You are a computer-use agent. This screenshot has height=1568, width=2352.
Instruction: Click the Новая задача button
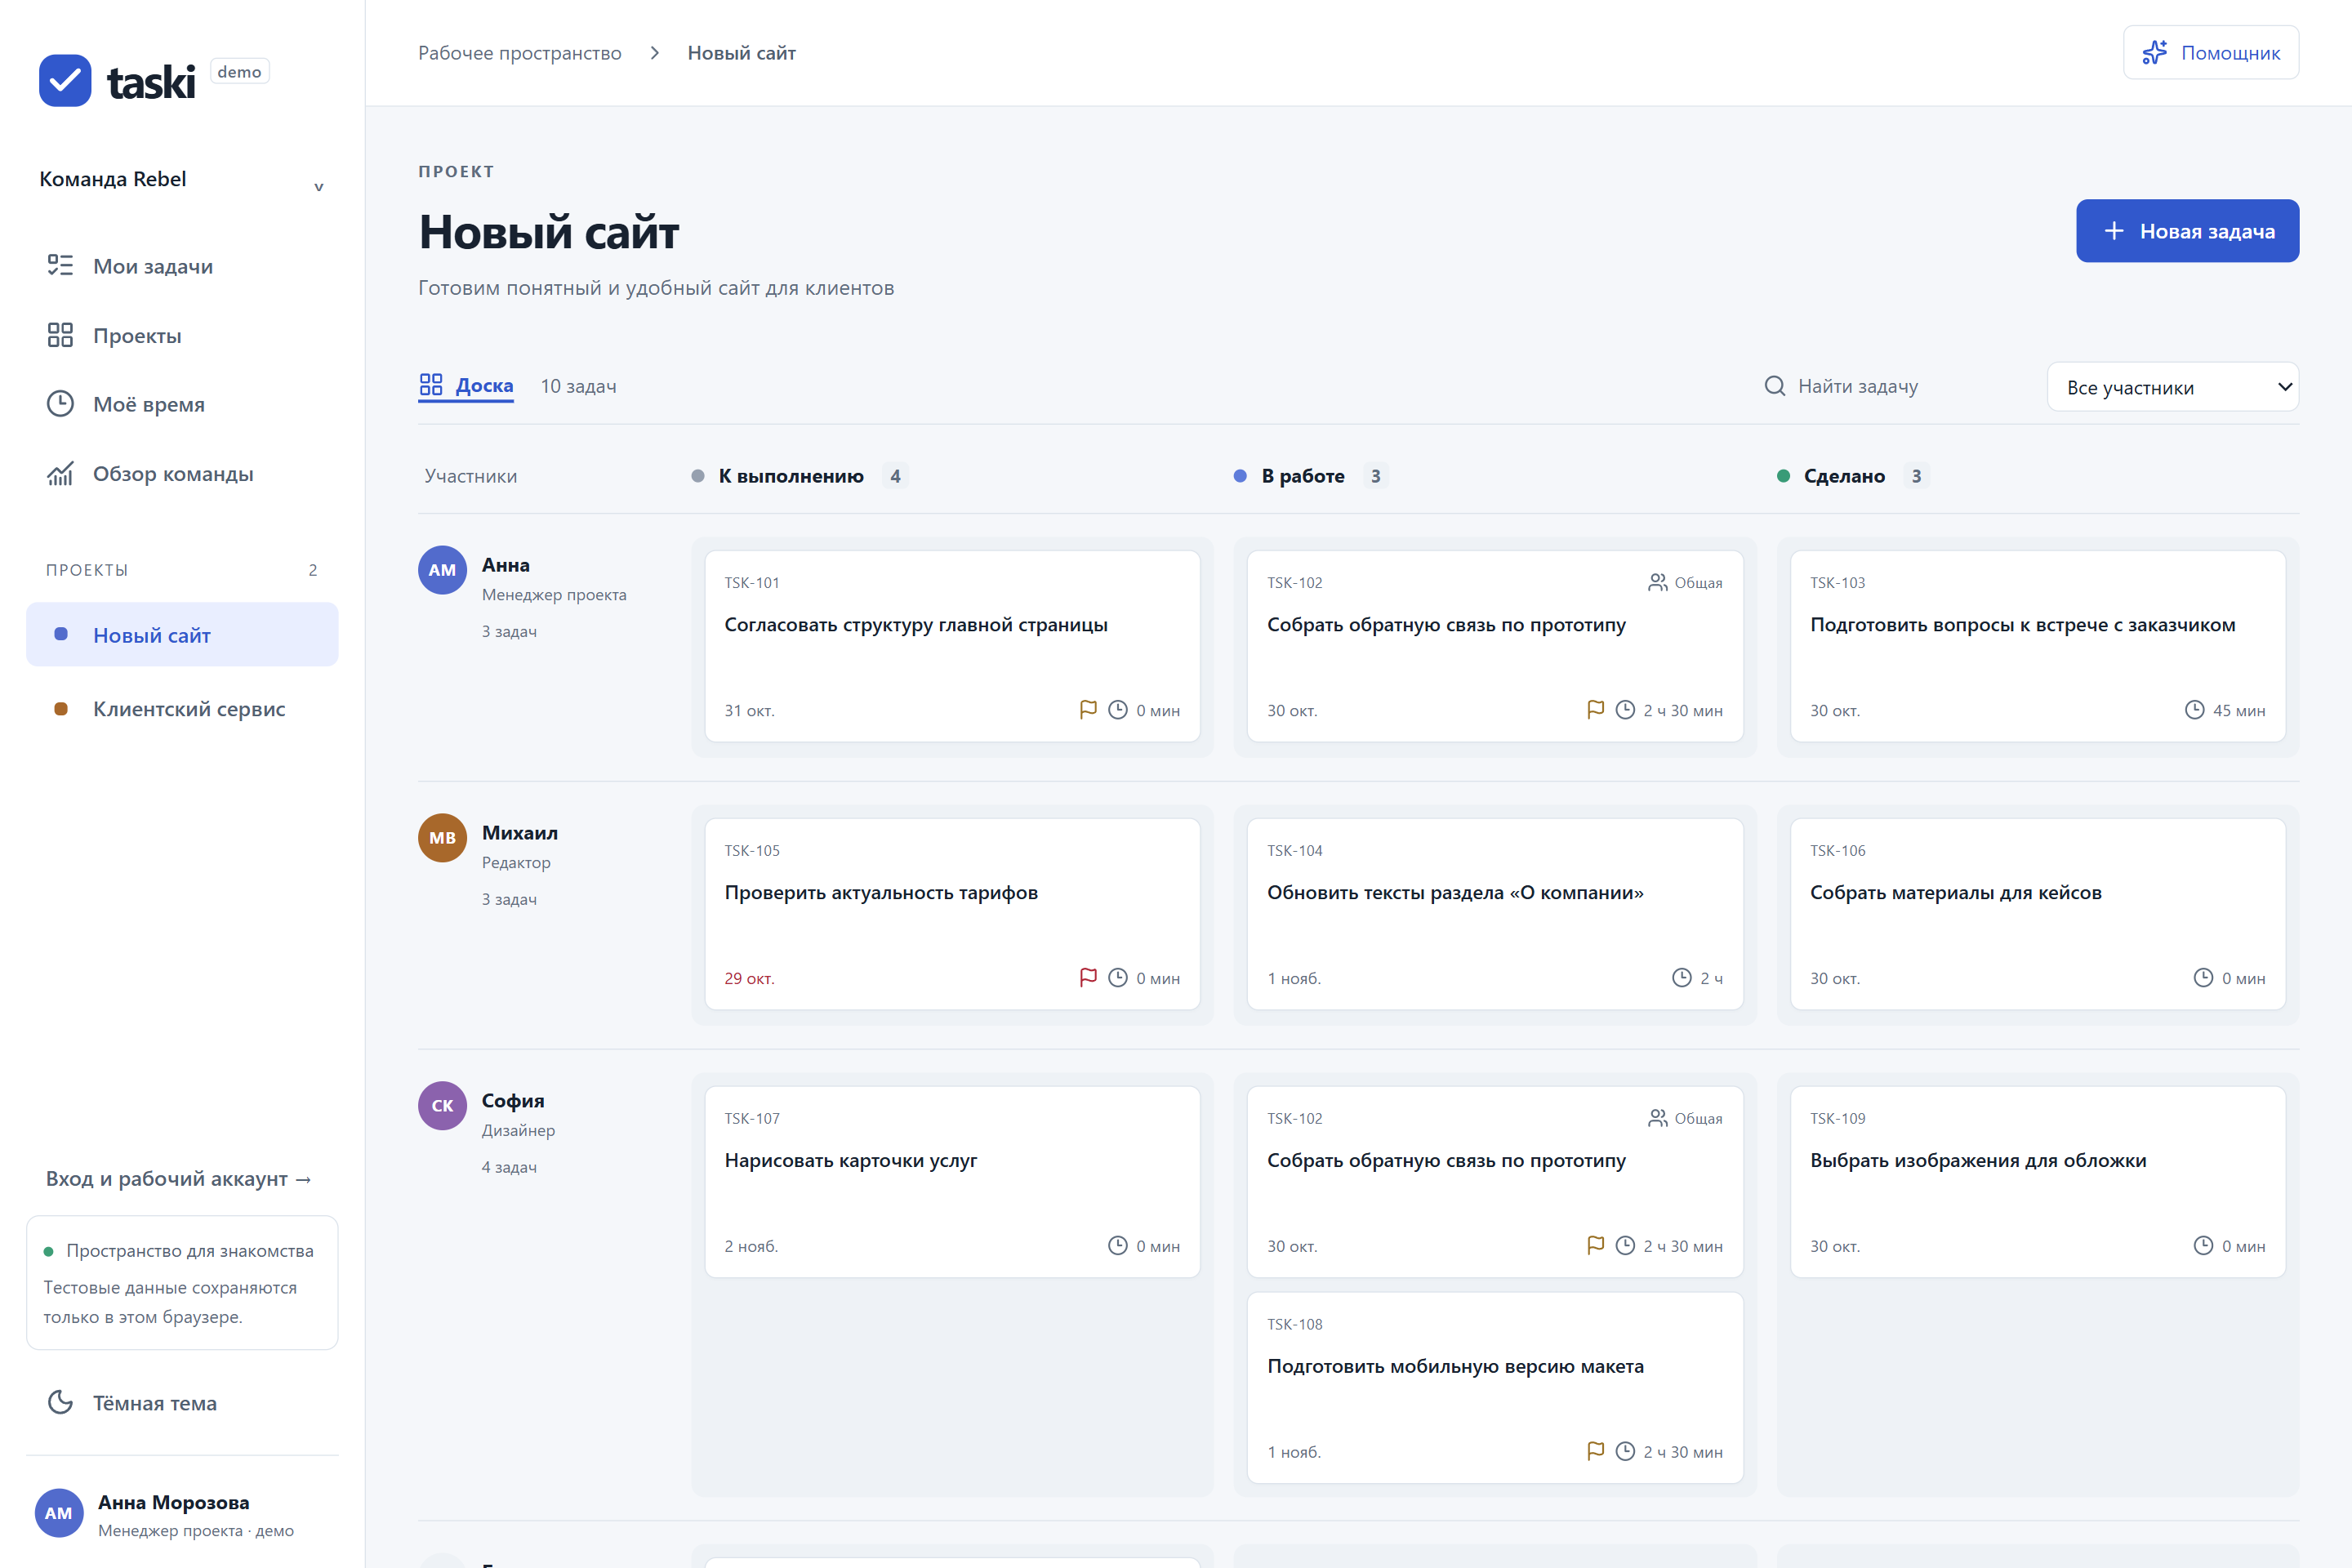pos(2187,231)
